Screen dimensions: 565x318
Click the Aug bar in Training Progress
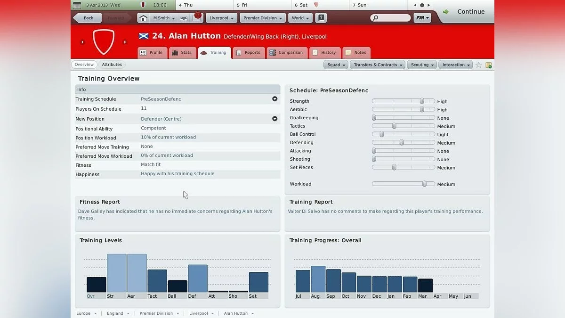(x=318, y=279)
